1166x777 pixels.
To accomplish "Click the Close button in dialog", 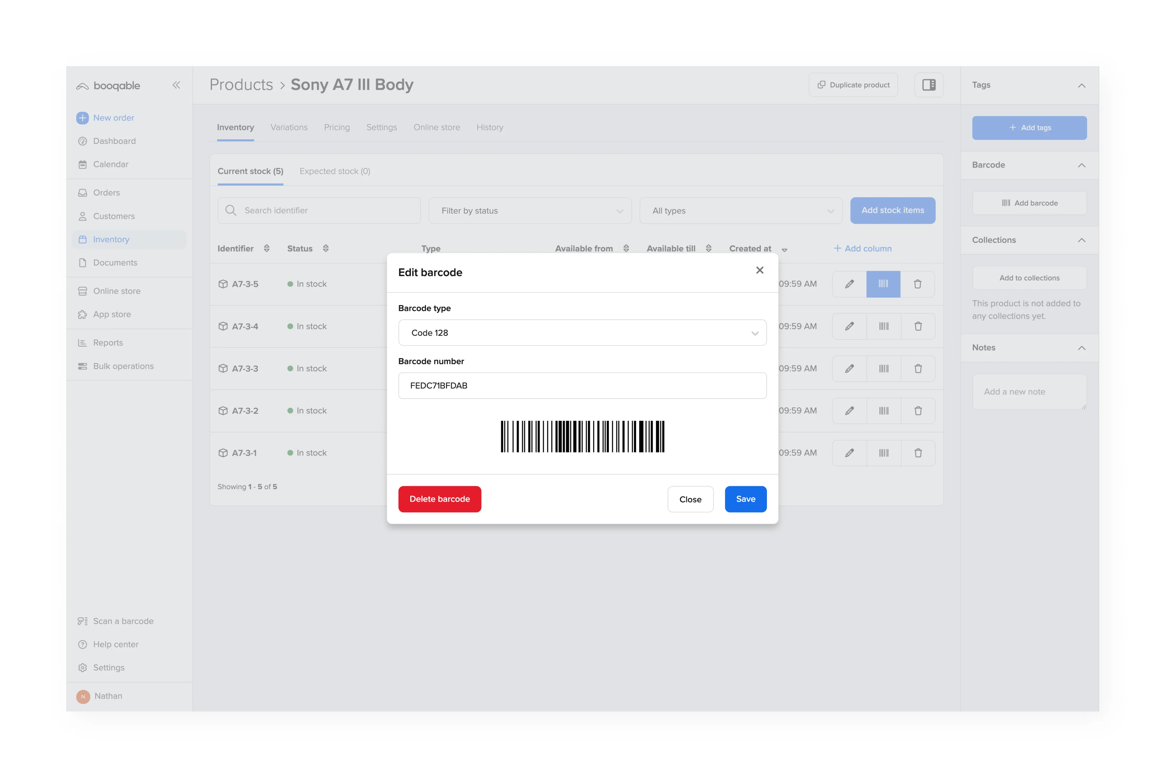I will (690, 499).
